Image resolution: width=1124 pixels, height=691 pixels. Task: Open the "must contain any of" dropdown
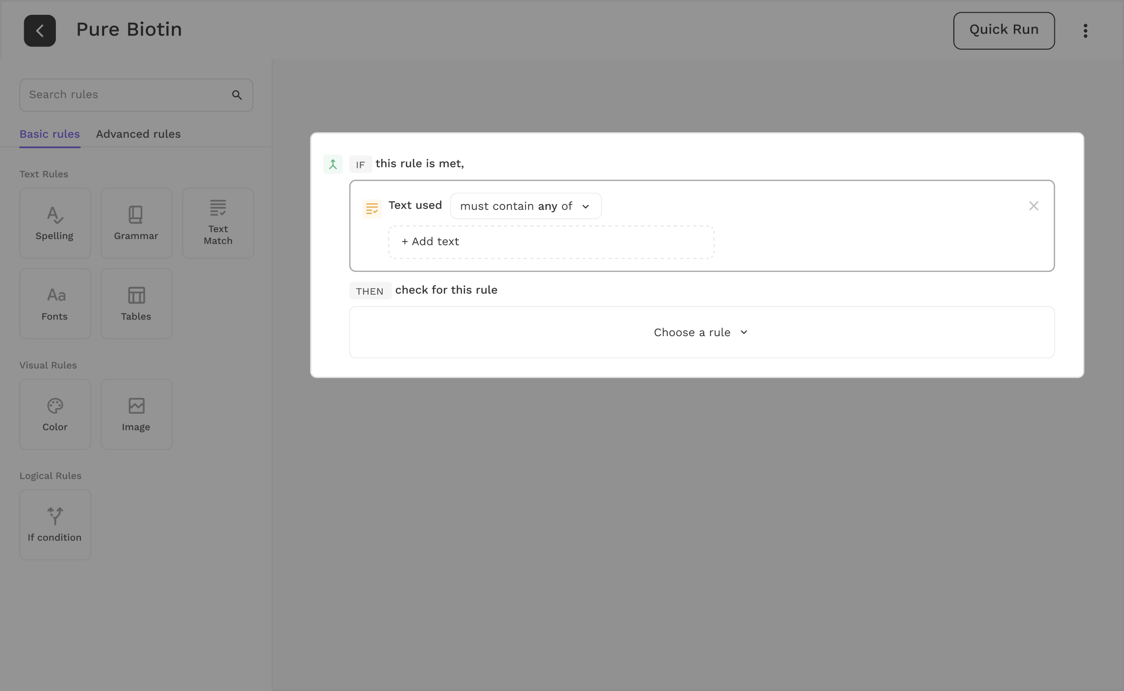[525, 206]
